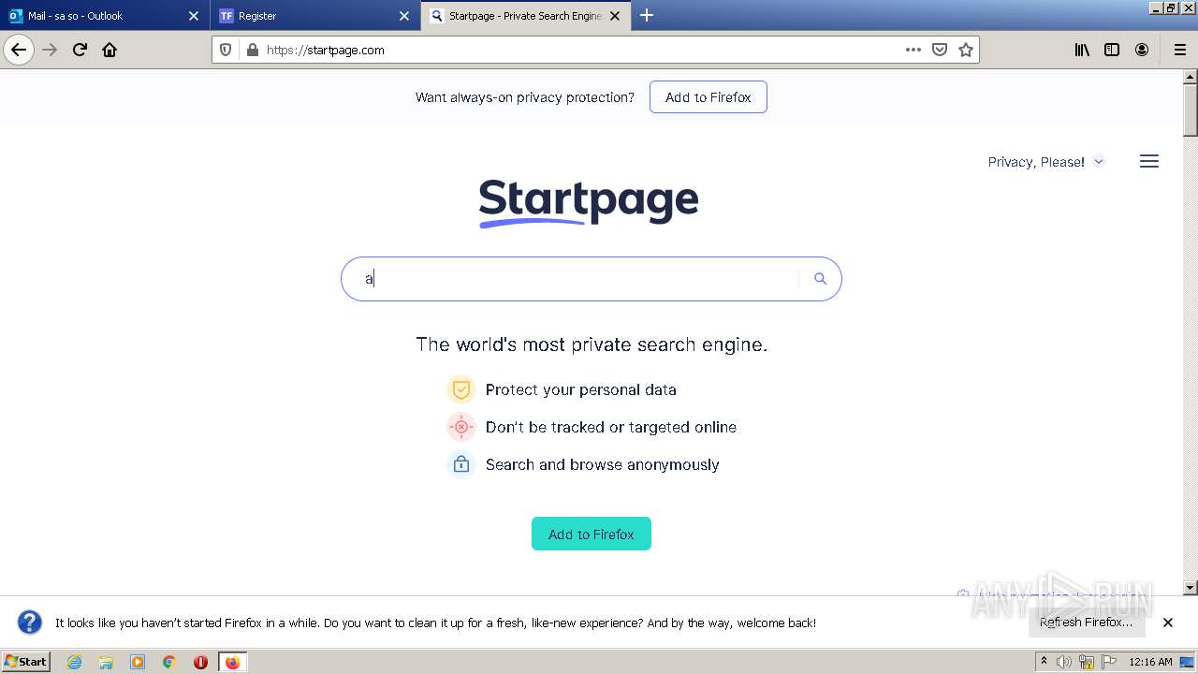Open Opera icon in taskbar
Image resolution: width=1198 pixels, height=674 pixels.
pyautogui.click(x=200, y=662)
